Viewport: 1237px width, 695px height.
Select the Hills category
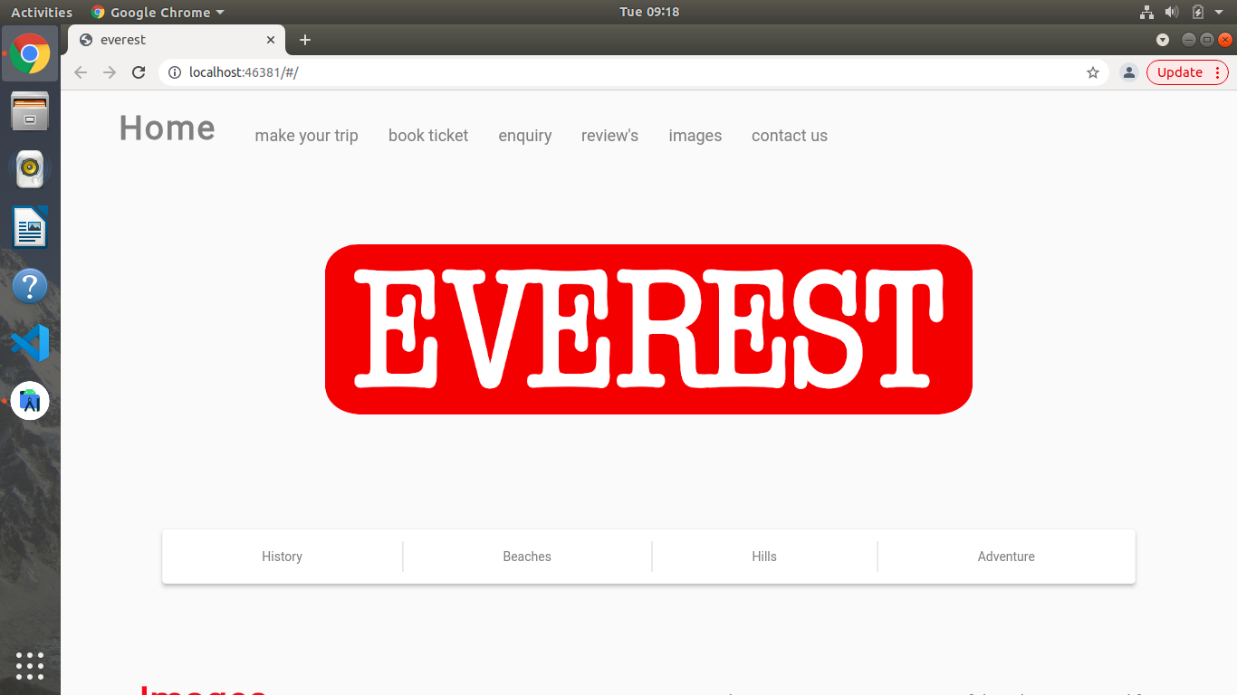point(764,557)
